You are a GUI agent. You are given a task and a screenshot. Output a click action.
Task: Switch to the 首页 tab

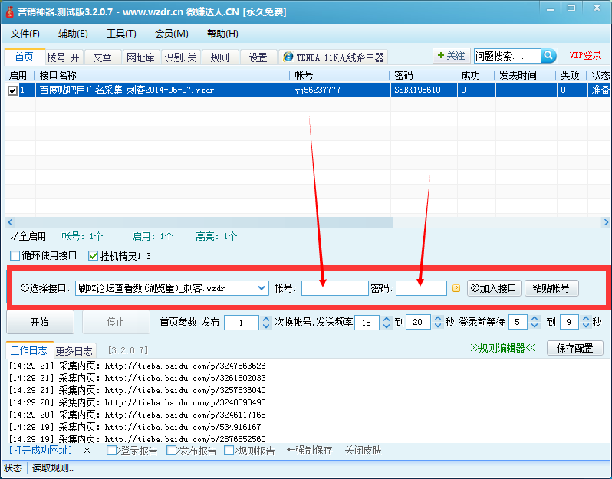pyautogui.click(x=25, y=57)
